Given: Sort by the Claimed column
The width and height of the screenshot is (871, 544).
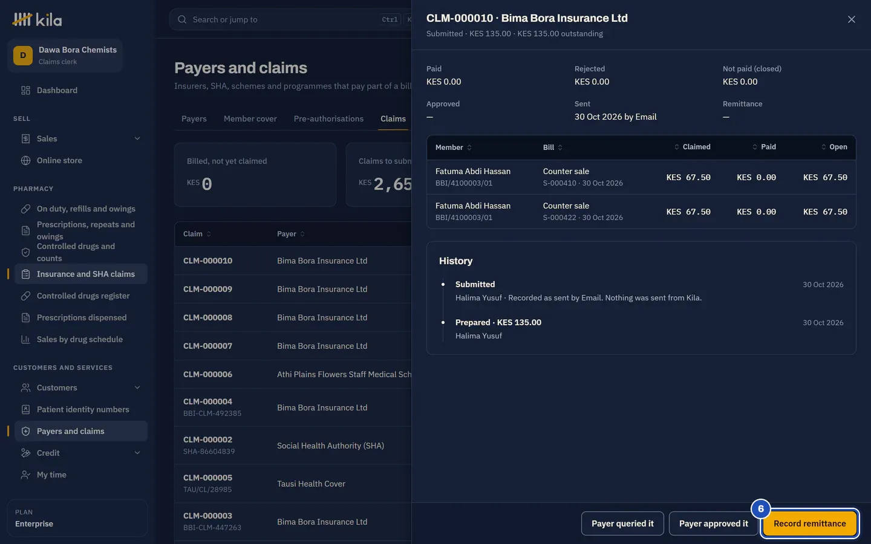Looking at the screenshot, I should [692, 147].
